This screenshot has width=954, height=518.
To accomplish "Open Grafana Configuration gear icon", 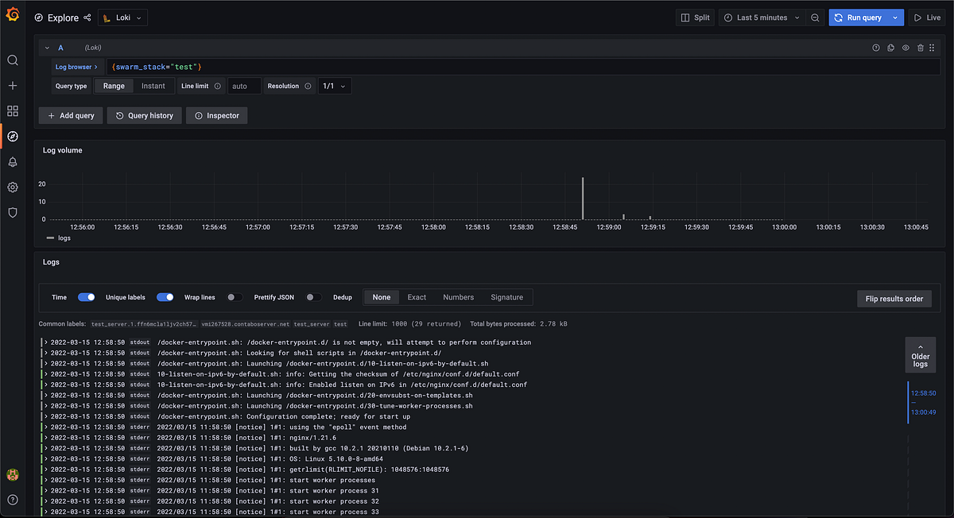I will (12, 187).
